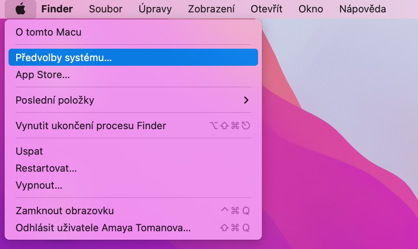Select Vypnout… to shut down
Image resolution: width=418 pixels, height=249 pixels.
click(39, 185)
